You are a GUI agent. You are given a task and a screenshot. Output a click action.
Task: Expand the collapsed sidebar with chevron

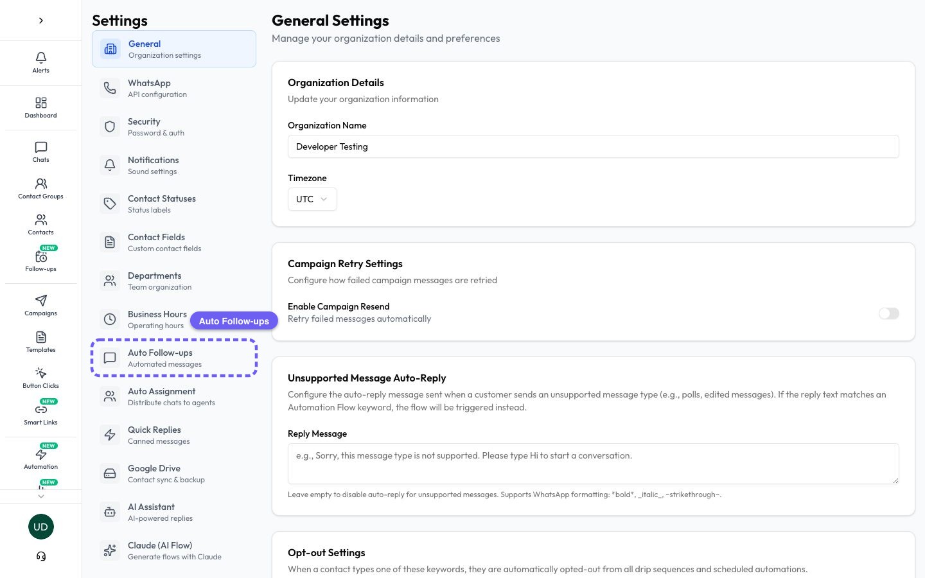click(40, 21)
